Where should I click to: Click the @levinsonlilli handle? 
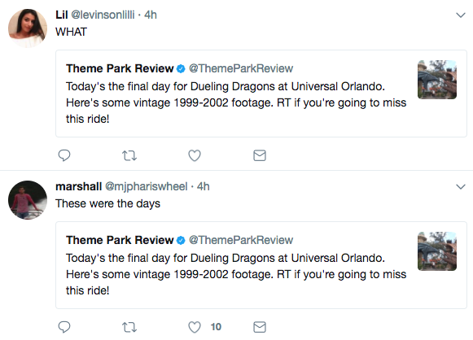tap(103, 15)
